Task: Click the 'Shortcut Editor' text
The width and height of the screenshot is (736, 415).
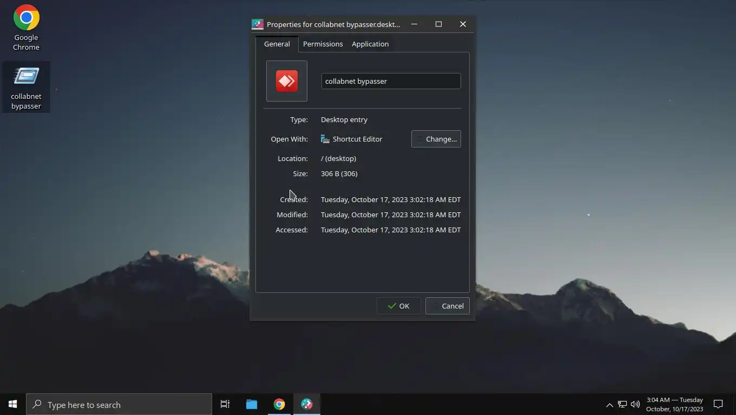Action: click(358, 139)
